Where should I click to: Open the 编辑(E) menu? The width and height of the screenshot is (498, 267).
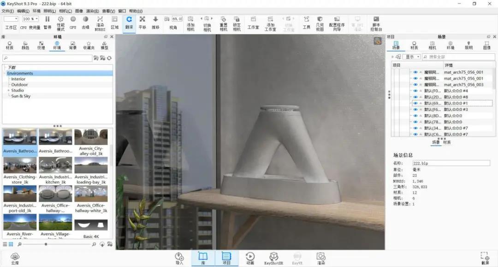tap(23, 11)
